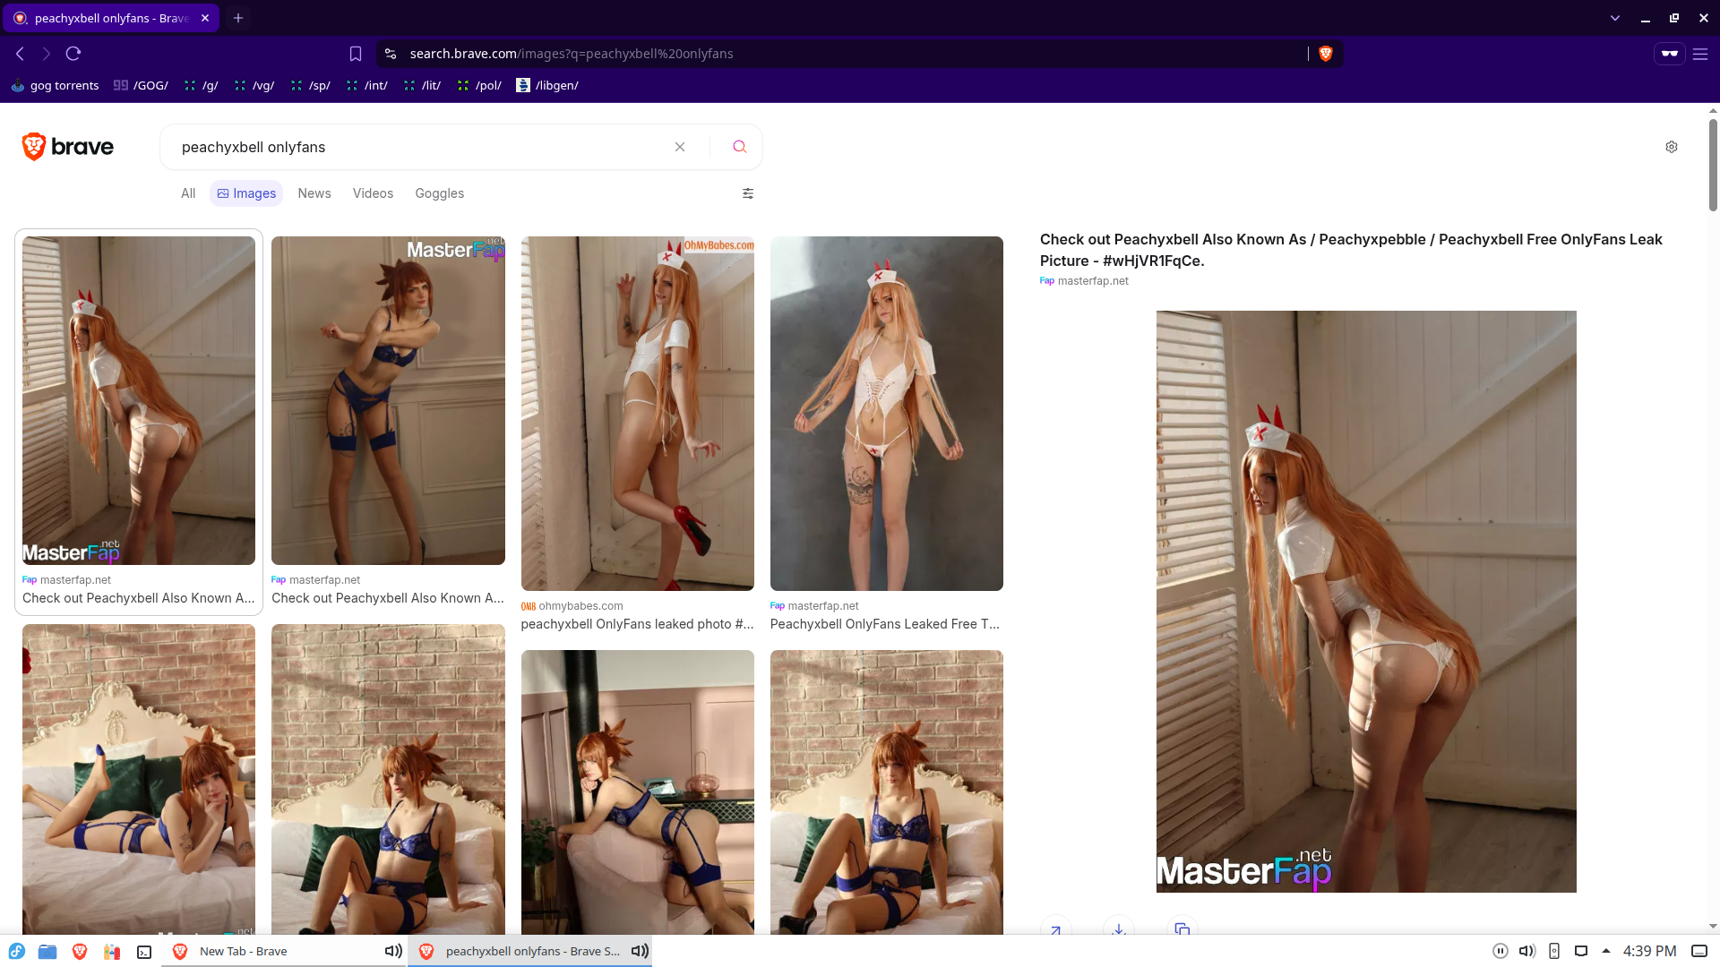
Task: Click the glasses icon in the browser toolbar
Action: point(1670,54)
